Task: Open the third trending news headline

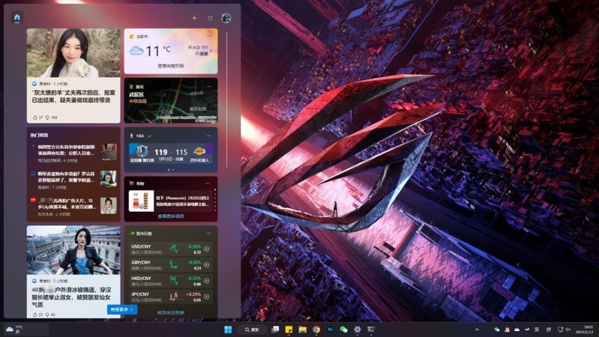Action: (x=67, y=204)
